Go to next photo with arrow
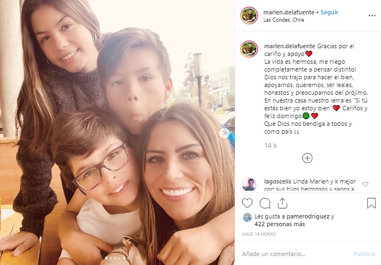This screenshot has width=381, height=265. pos(224,133)
